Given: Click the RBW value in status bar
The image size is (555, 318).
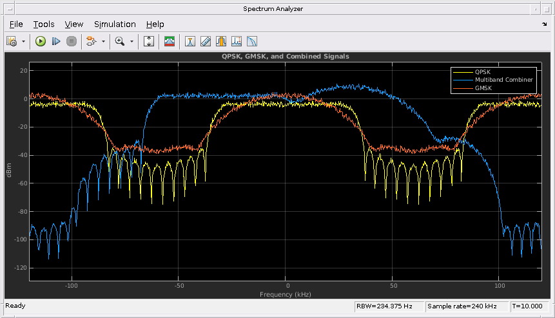Looking at the screenshot, I should click(385, 306).
